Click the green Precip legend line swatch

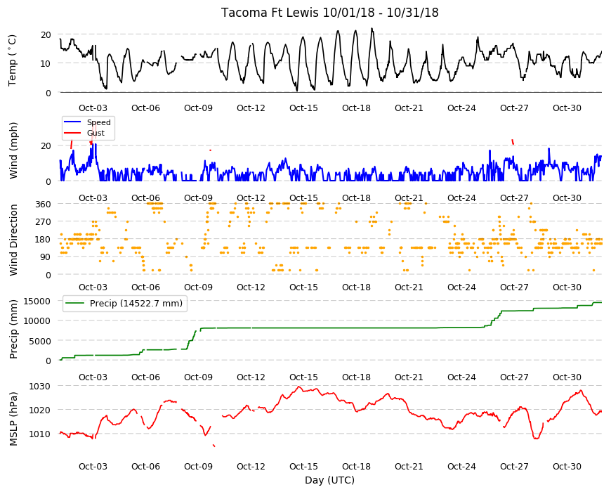click(75, 304)
